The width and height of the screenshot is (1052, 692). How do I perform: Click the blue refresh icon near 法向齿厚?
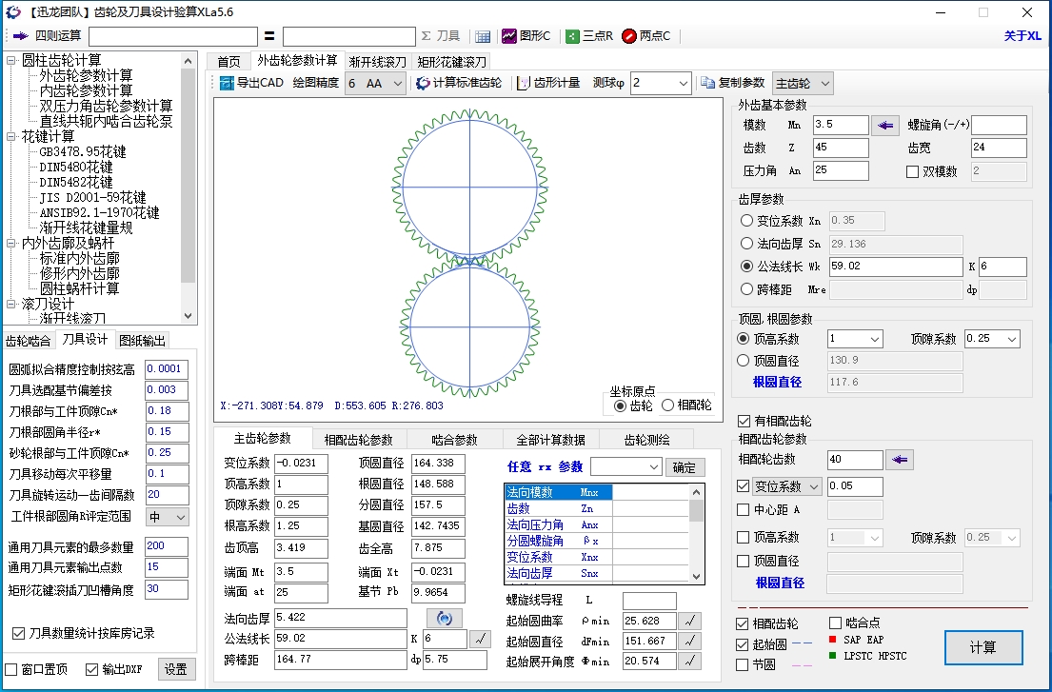[445, 619]
